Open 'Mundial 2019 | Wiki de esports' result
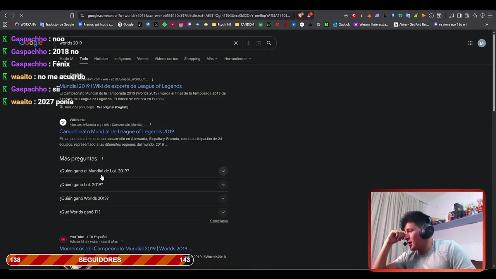This screenshot has height=279, width=496. (x=121, y=86)
